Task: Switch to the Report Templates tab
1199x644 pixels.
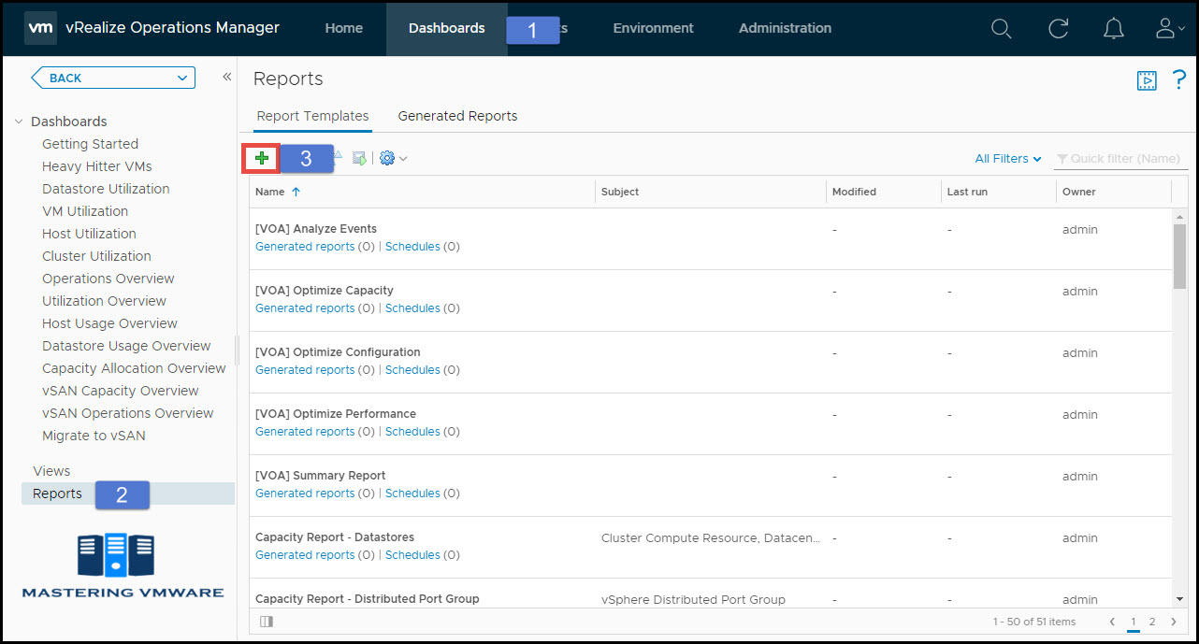Action: coord(312,117)
